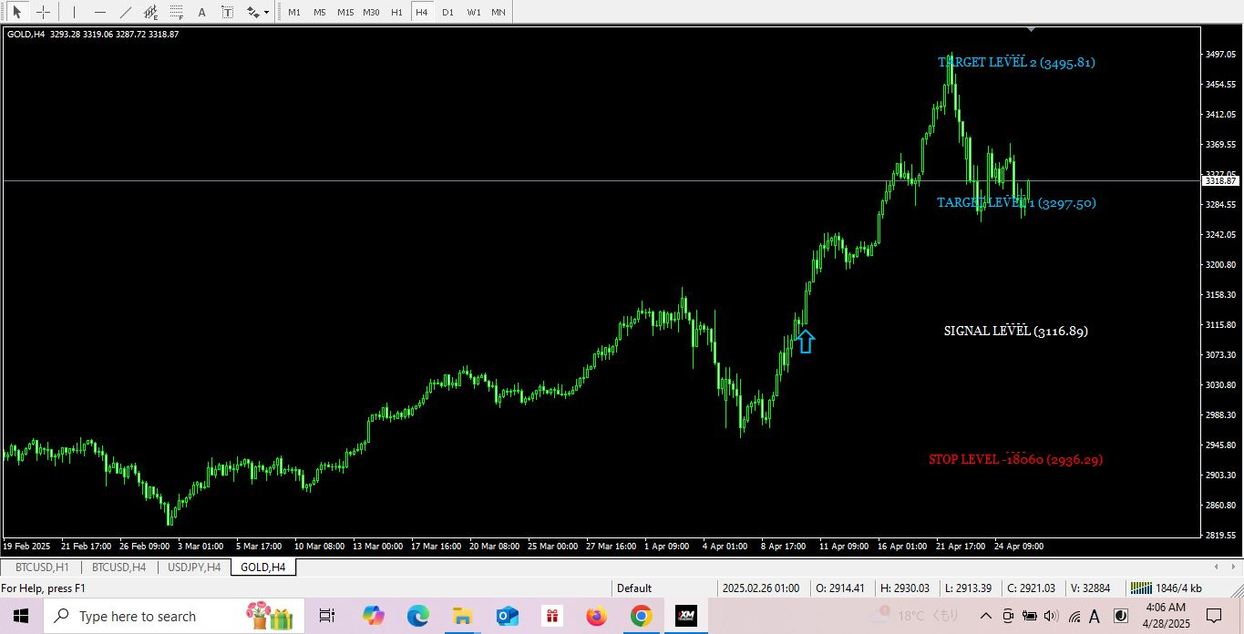Open the BTCUSD,H4 chart tab
Viewport: 1244px width, 634px height.
click(x=118, y=567)
